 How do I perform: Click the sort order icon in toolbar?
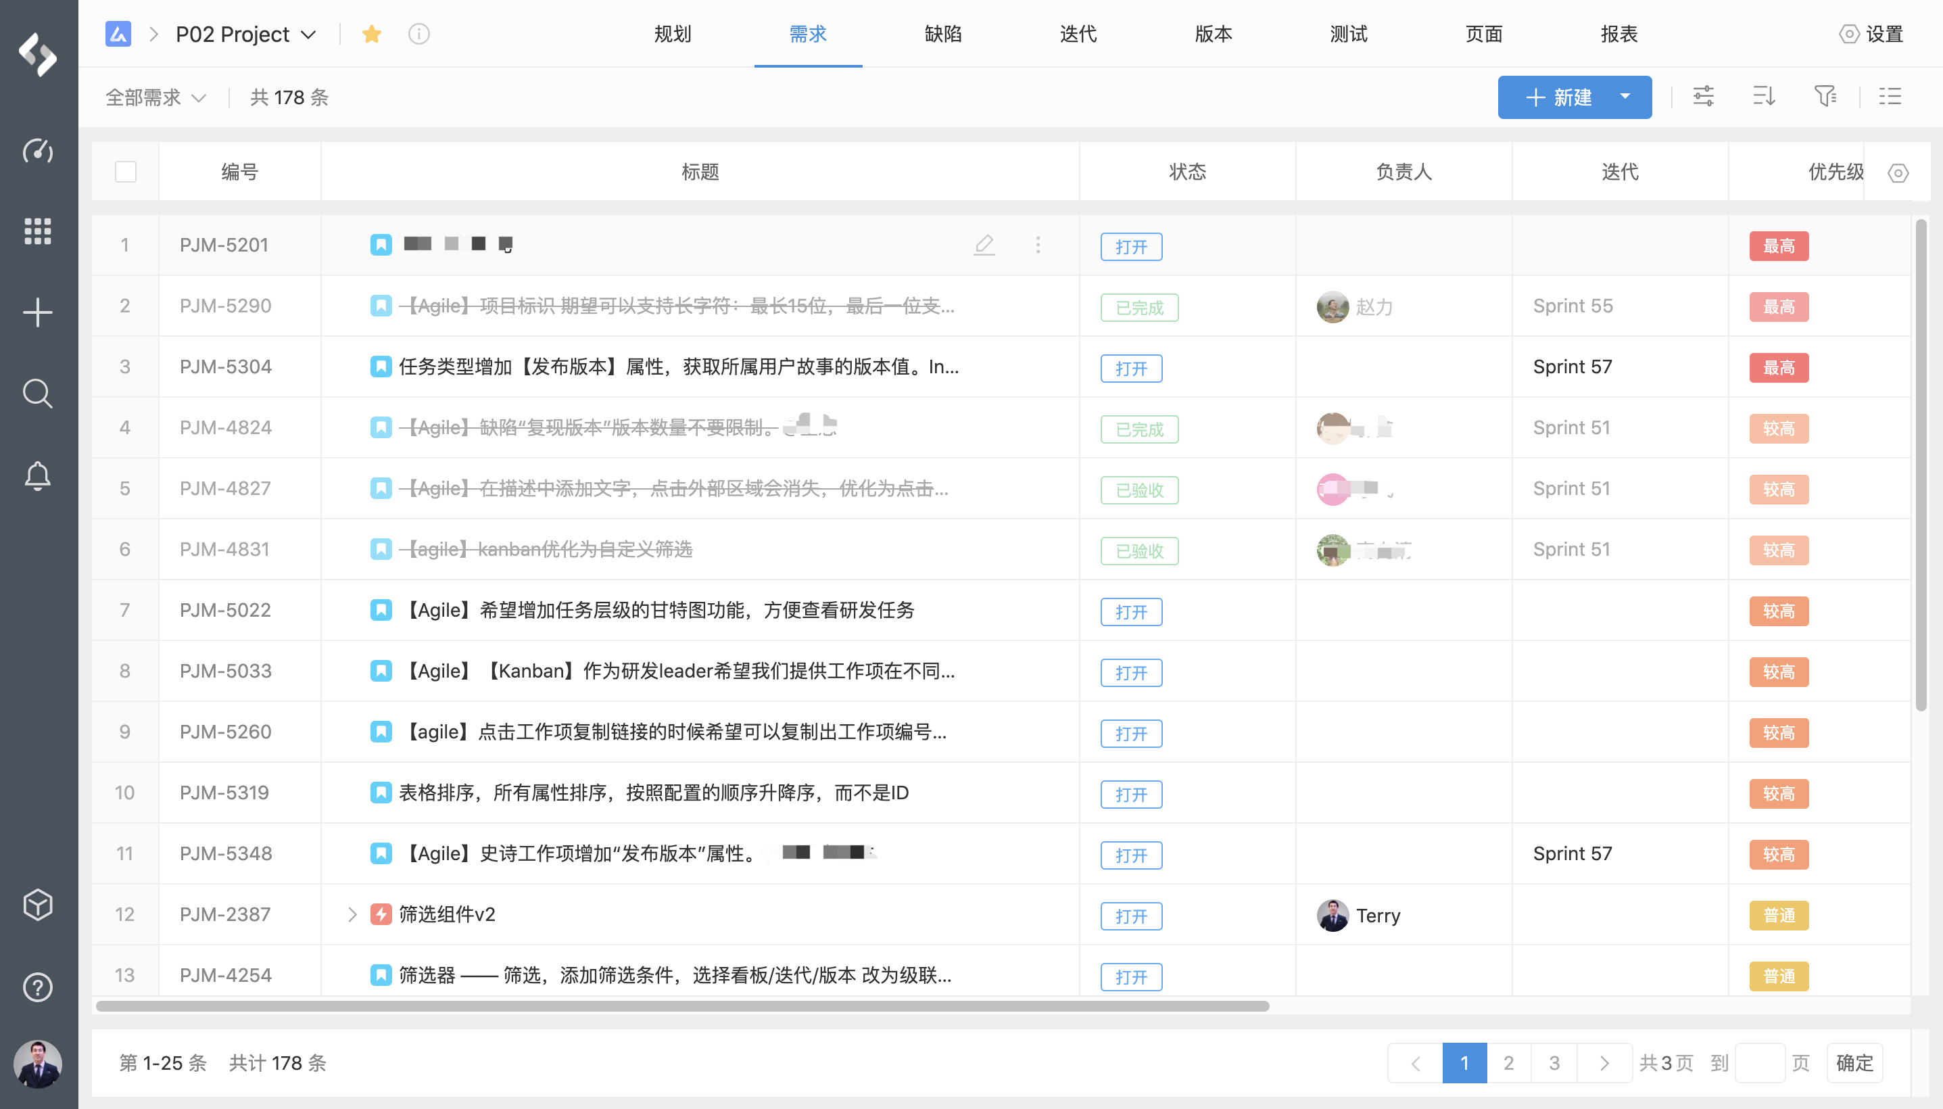pyautogui.click(x=1764, y=97)
